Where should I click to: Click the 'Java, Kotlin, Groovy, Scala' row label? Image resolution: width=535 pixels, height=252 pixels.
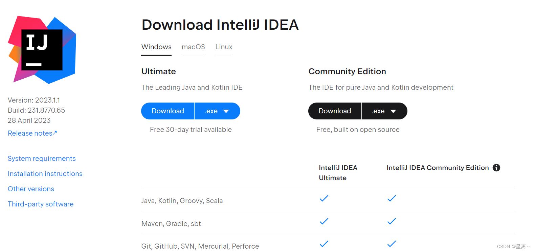pos(182,201)
